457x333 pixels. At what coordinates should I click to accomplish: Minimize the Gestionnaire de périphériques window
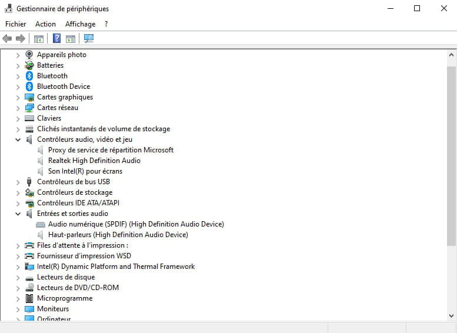click(391, 8)
